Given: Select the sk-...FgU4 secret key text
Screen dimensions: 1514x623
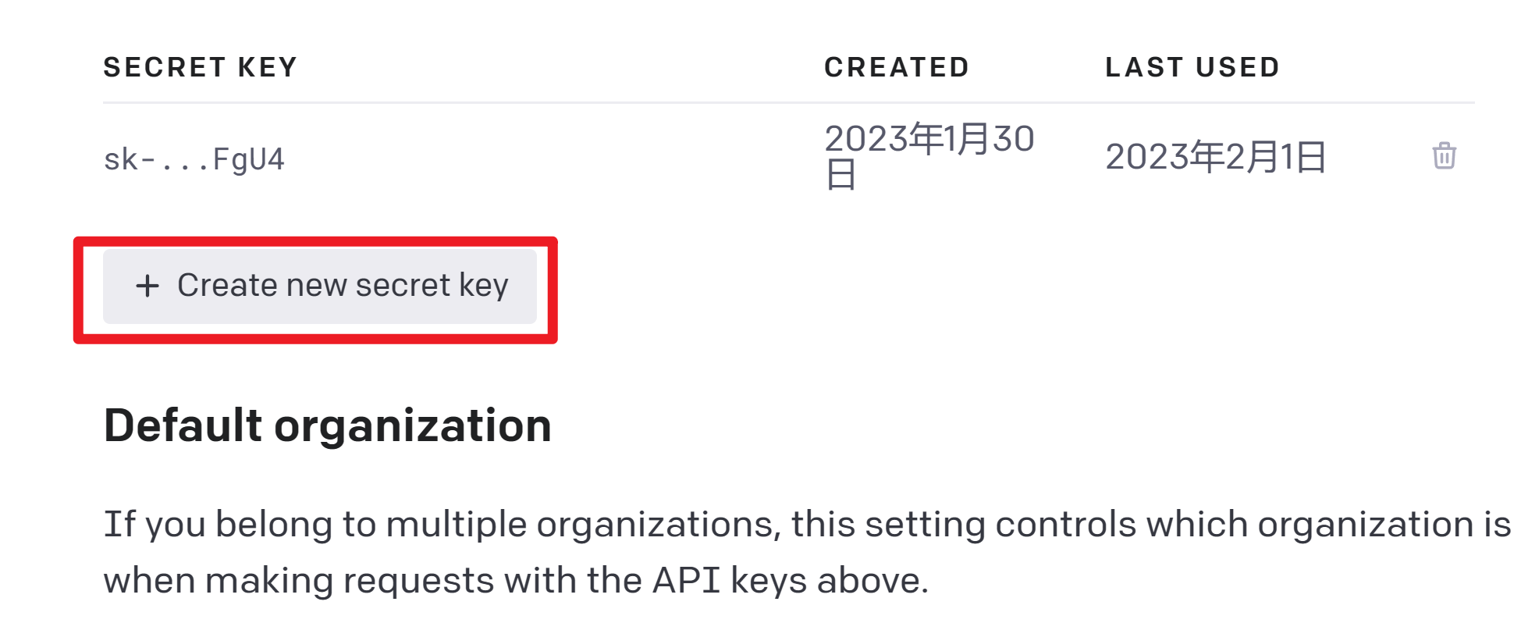Looking at the screenshot, I should pyautogui.click(x=194, y=159).
